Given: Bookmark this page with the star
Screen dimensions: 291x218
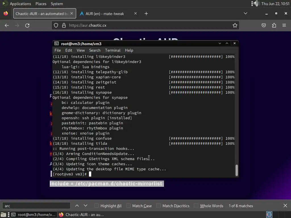Looking at the screenshot, I should 235,25.
